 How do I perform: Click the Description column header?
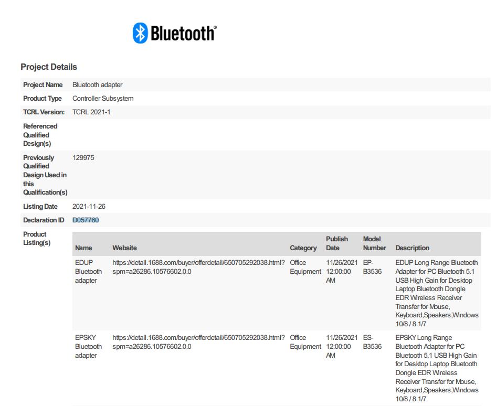coord(412,248)
